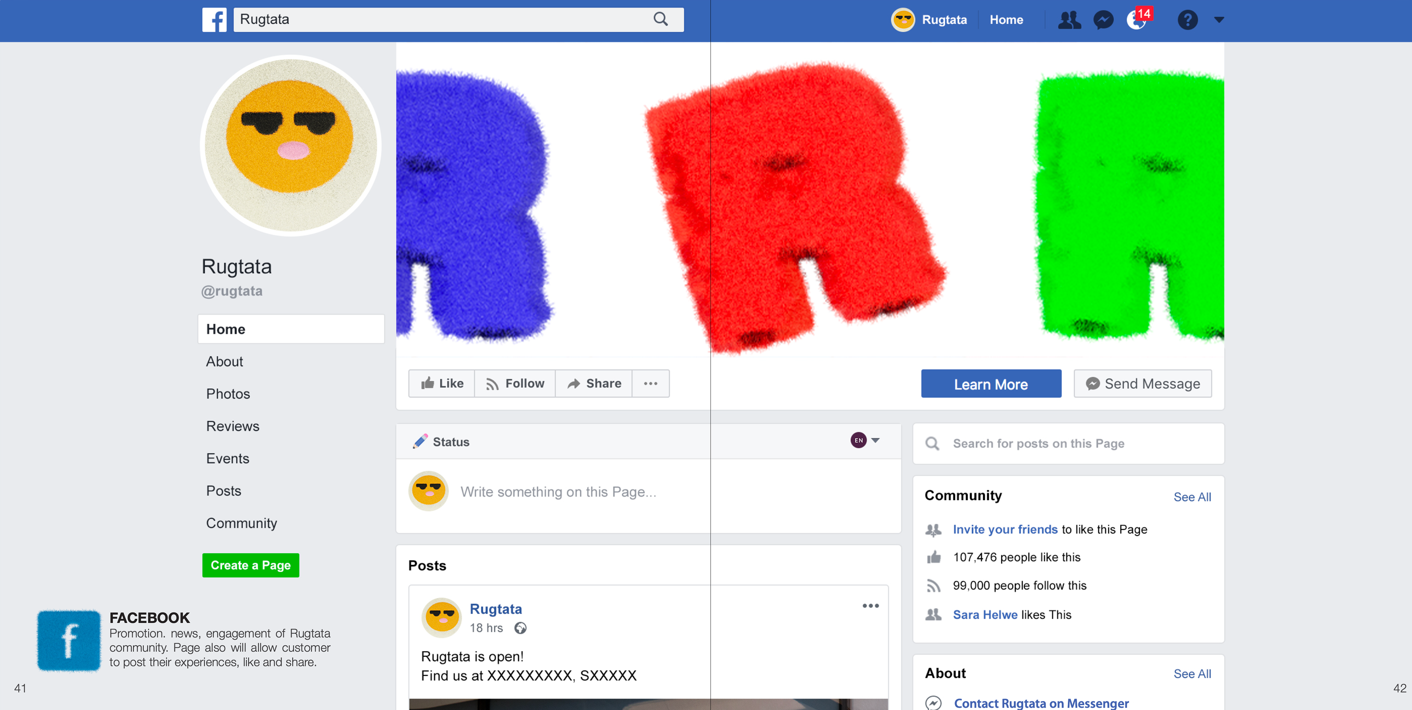
Task: Click the feed icon beside 99,000 people follow
Action: (934, 586)
